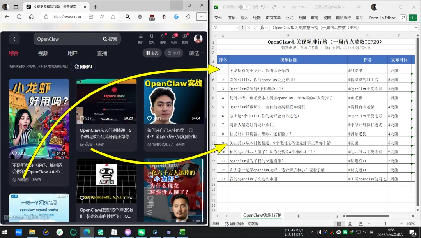This screenshot has height=238, width=421.
Task: Open Edge tab actions menu
Action: tap(16, 7)
